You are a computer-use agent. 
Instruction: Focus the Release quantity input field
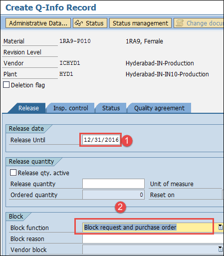point(113,184)
